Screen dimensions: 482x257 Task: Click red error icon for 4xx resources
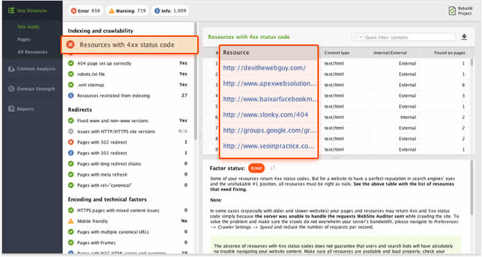[70, 45]
